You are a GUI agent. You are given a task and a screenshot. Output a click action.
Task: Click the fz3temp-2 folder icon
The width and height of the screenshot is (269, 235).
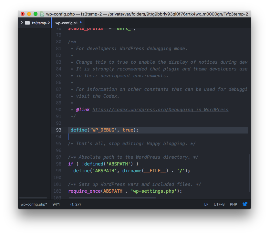pos(27,23)
